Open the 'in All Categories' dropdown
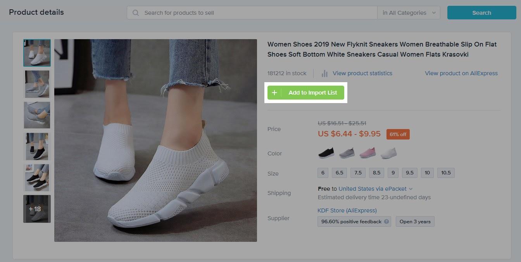Image resolution: width=521 pixels, height=262 pixels. tap(409, 13)
